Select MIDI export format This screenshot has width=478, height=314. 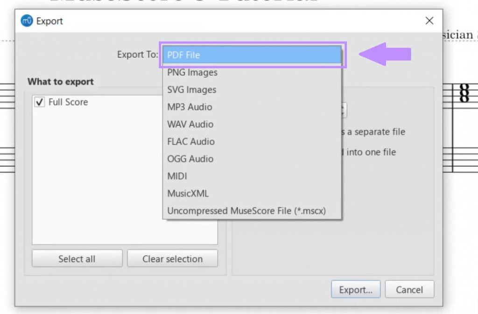[x=177, y=176]
